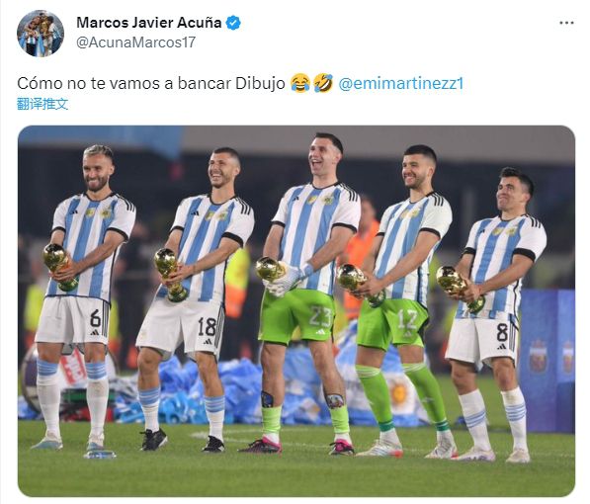Viewport: 590px width, 504px height.
Task: Open the Marcos Javier Acuña display name
Action: [x=149, y=23]
